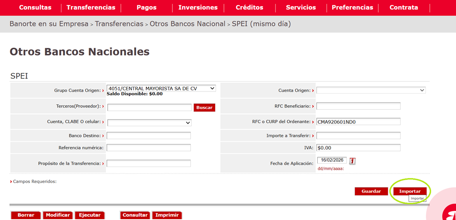Focus the Importe a Transferir field
The height and width of the screenshot is (220, 456).
tap(358, 136)
